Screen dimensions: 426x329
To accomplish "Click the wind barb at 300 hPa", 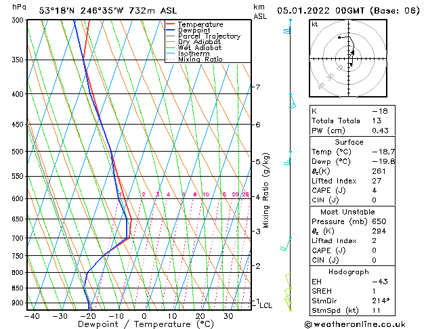I will coord(287,29).
